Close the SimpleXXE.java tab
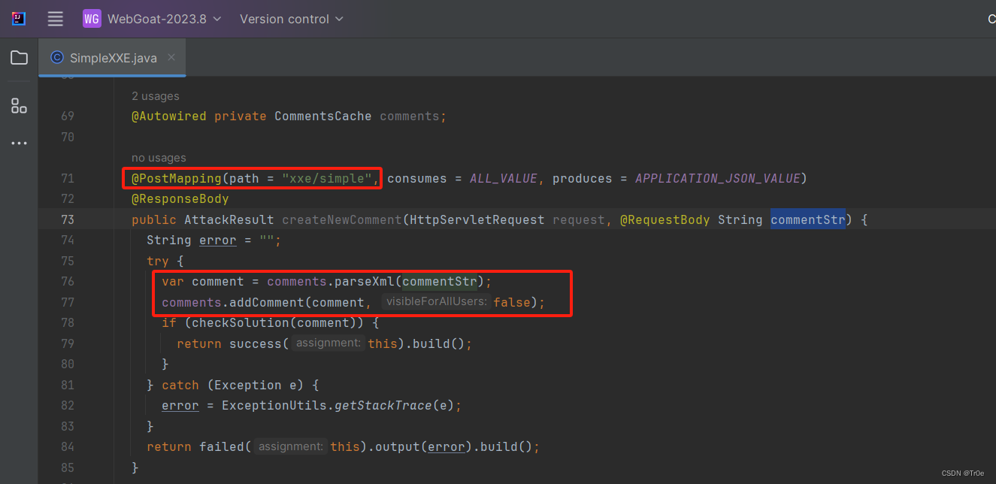This screenshot has width=996, height=484. pos(171,57)
